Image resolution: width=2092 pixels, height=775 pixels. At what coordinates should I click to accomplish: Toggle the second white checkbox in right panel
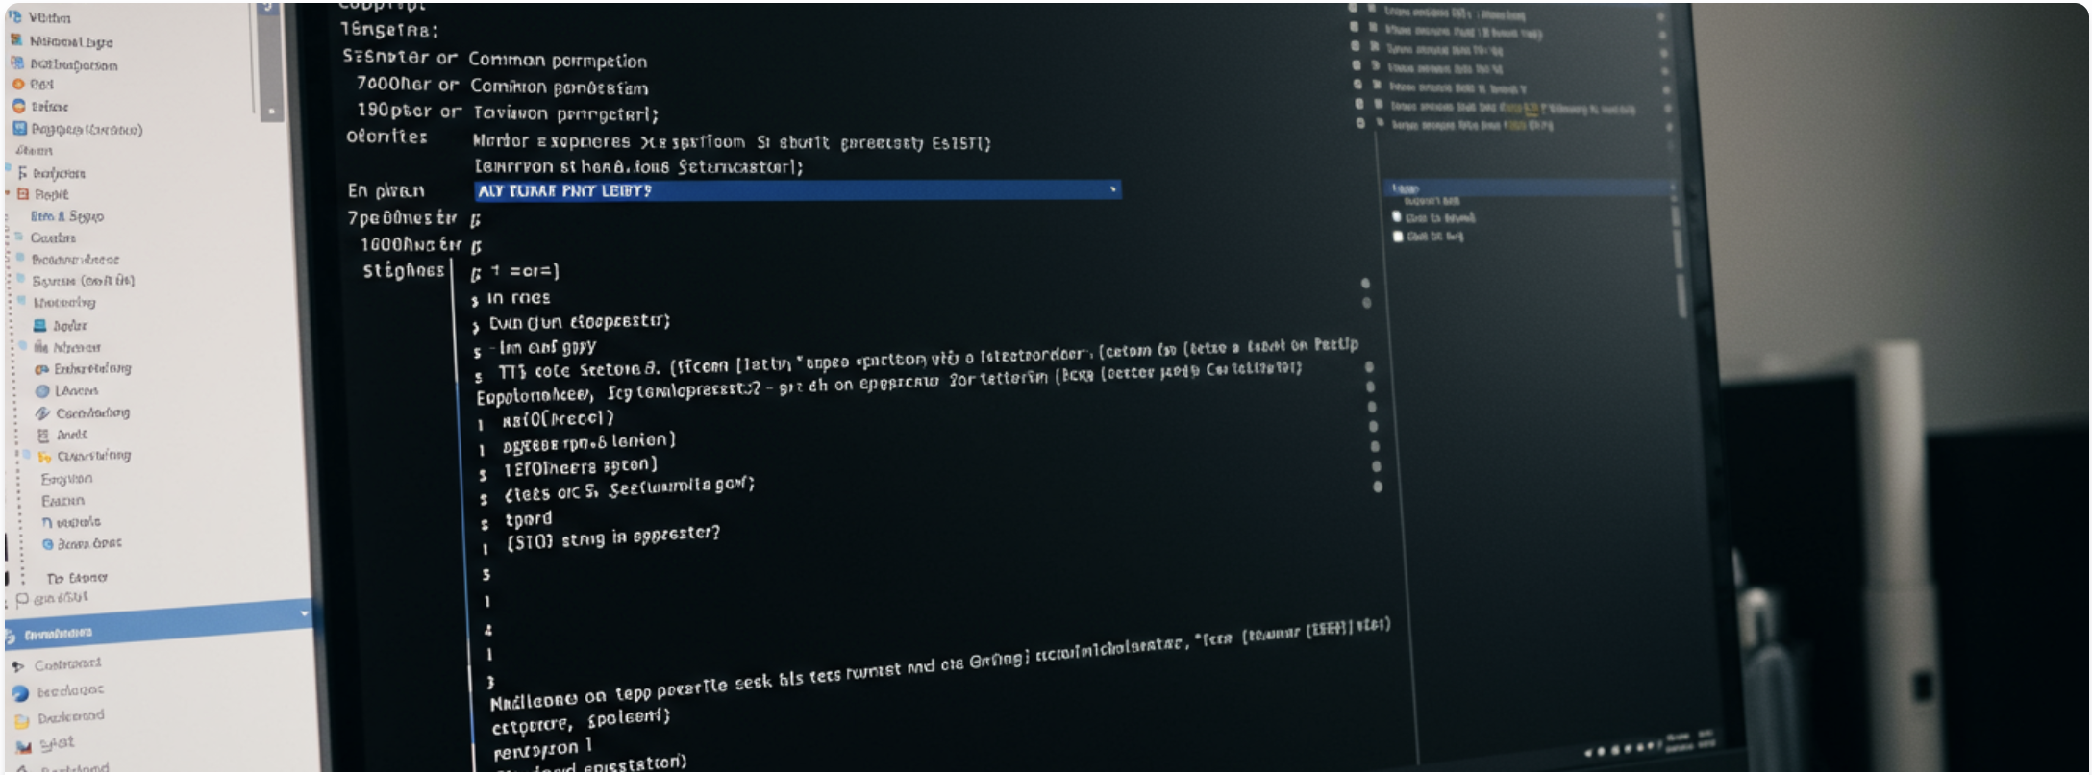pyautogui.click(x=1398, y=237)
